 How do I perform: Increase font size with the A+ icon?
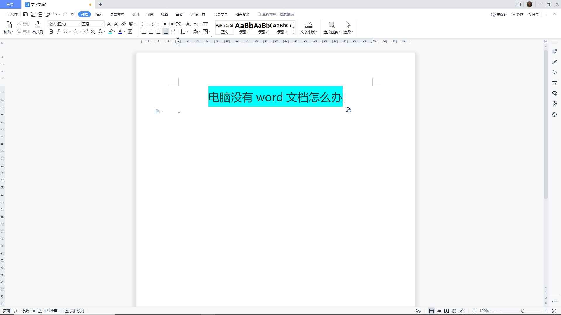(109, 24)
